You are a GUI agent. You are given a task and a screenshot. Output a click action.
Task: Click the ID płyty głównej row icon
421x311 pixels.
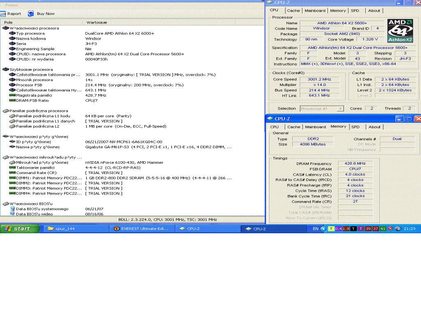(12, 142)
